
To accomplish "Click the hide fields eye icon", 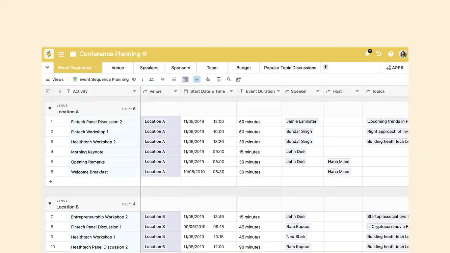I will [x=162, y=79].
